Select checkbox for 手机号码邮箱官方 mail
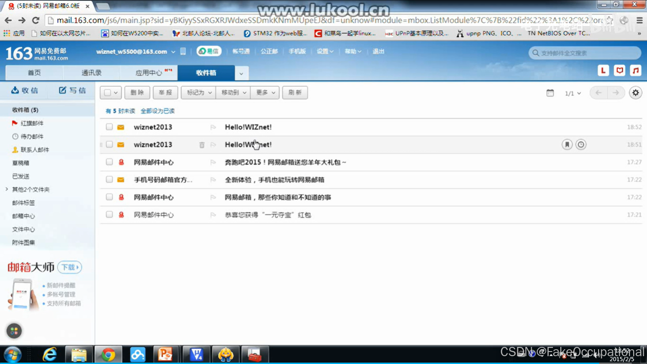647x364 pixels. [x=109, y=179]
